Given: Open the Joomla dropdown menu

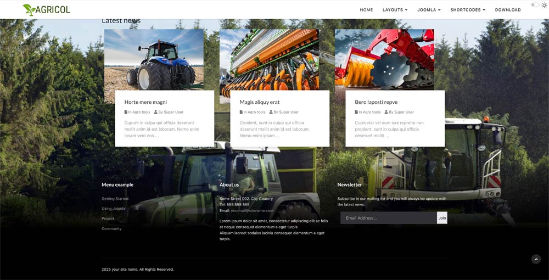Looking at the screenshot, I should [x=429, y=10].
